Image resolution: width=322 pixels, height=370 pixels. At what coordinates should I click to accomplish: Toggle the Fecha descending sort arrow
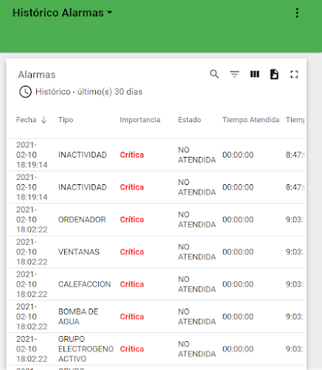tap(44, 120)
